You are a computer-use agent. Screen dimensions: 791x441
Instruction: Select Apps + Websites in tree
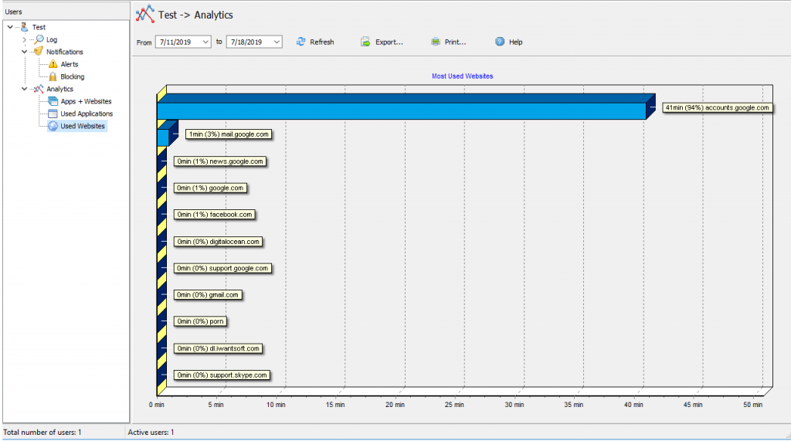click(x=86, y=101)
